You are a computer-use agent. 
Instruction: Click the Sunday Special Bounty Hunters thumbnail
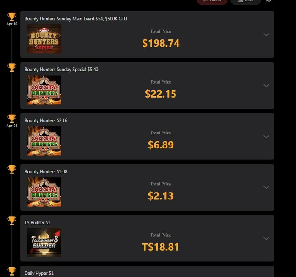[44, 90]
